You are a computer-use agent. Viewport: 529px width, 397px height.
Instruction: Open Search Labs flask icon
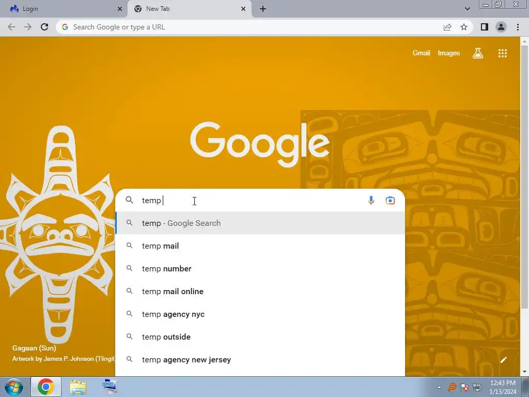(x=478, y=53)
